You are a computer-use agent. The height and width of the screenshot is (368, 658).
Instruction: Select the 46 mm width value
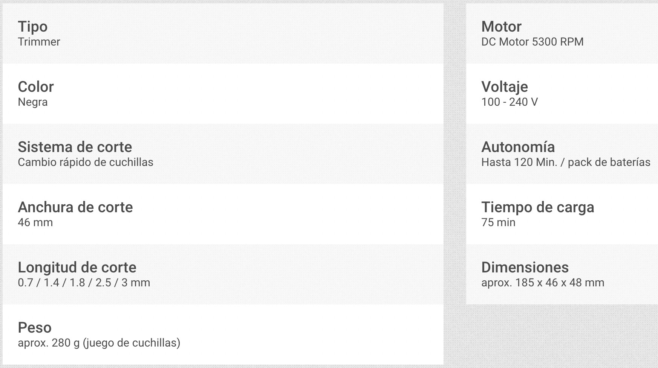[35, 222]
